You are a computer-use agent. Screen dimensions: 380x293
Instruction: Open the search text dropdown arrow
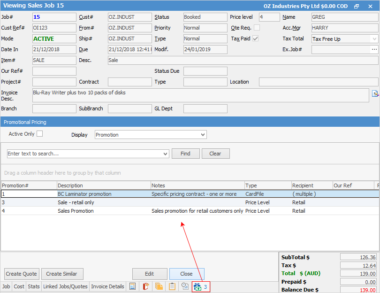[x=165, y=154]
